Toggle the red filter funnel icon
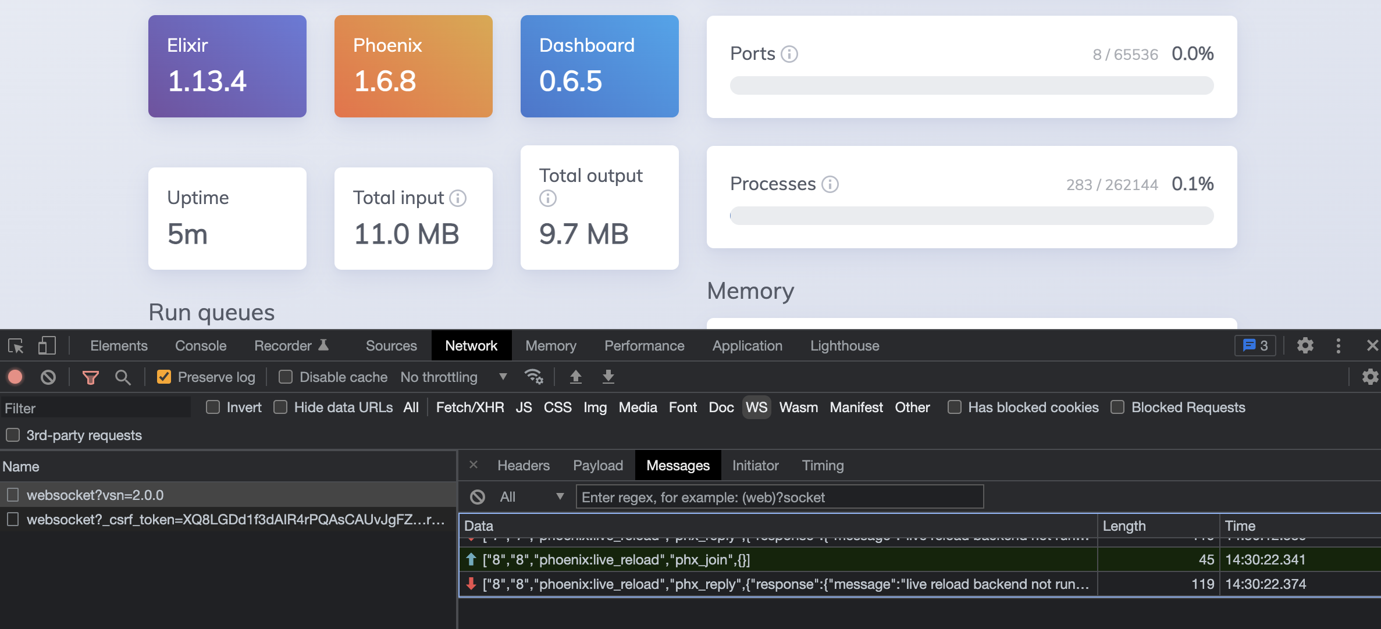This screenshot has height=629, width=1381. tap(90, 377)
